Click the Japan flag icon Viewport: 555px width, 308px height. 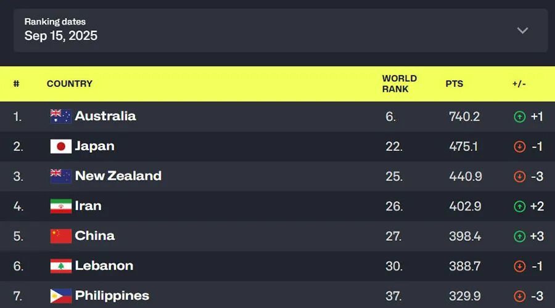click(60, 147)
